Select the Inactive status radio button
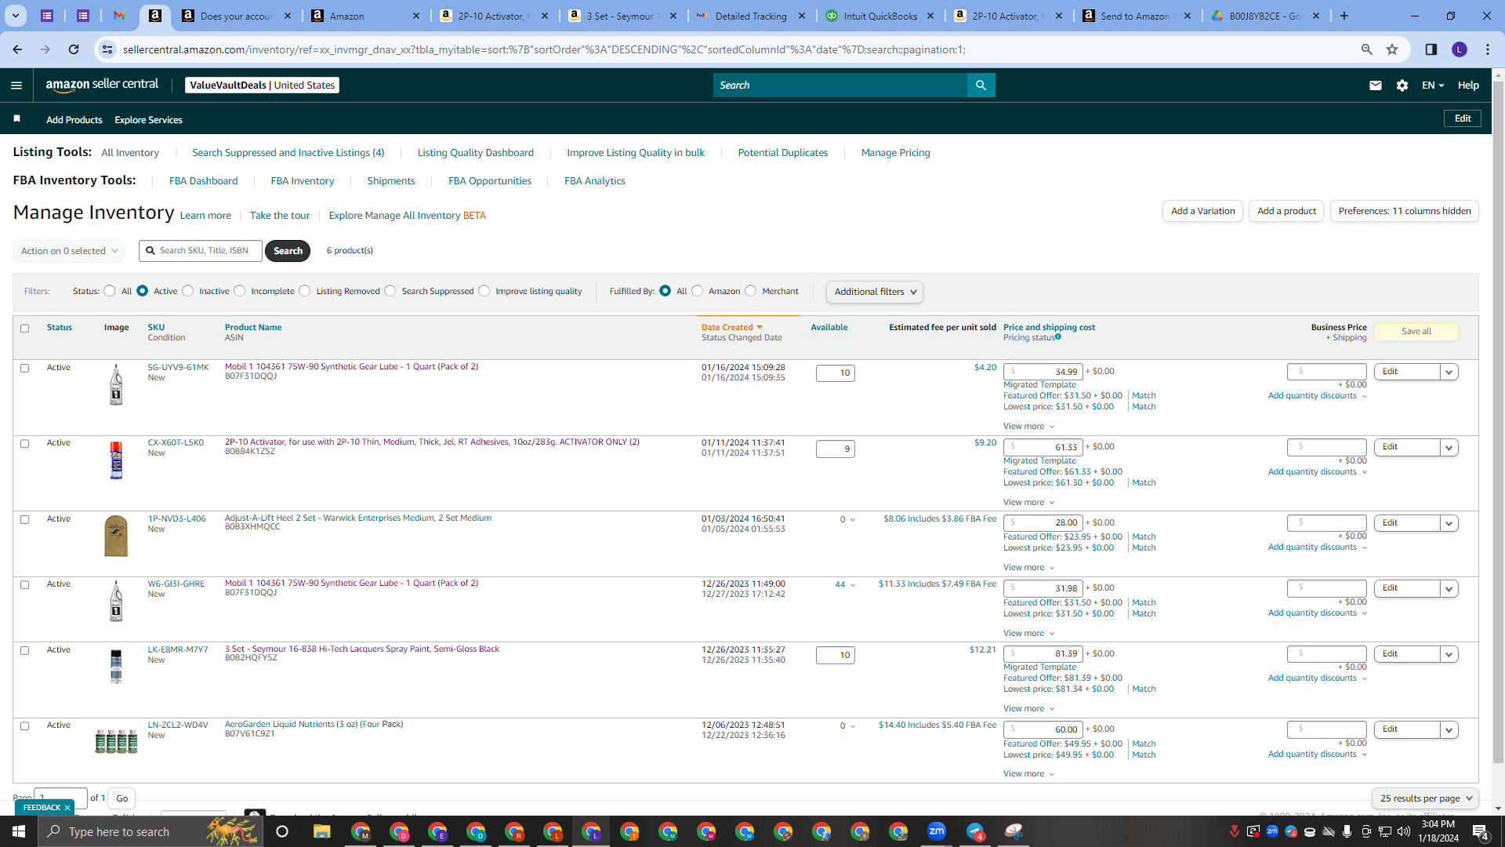Screen dimensions: 1505x847 (x=188, y=291)
